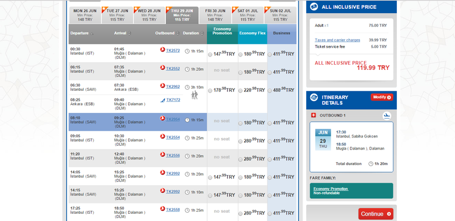This screenshot has height=221, width=455.
Task: Click the Modify itinerary button
Action: tap(382, 97)
